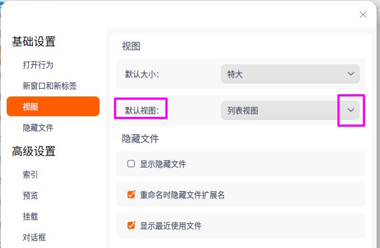Select the highlighted 视图 sidebar item
The height and width of the screenshot is (248, 380).
point(53,106)
